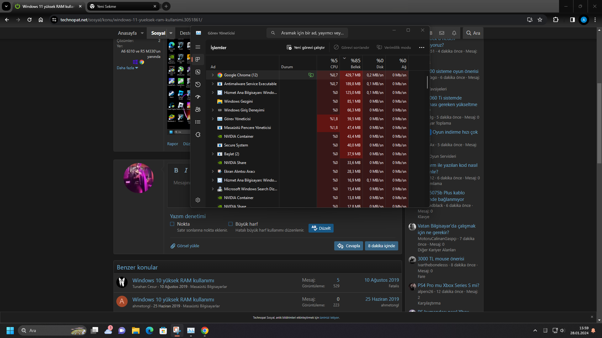Screen dimensions: 602x338
Task: Open Users page icon in sidebar
Action: (198, 110)
